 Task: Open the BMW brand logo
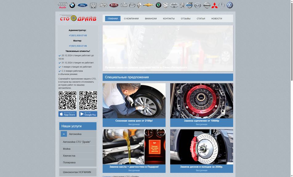(x=72, y=5)
